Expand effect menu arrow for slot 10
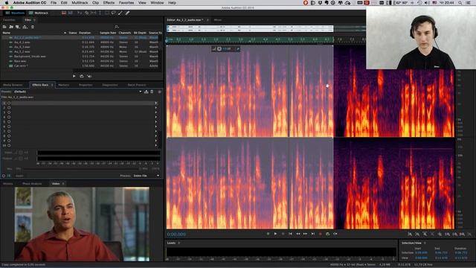 156,146
